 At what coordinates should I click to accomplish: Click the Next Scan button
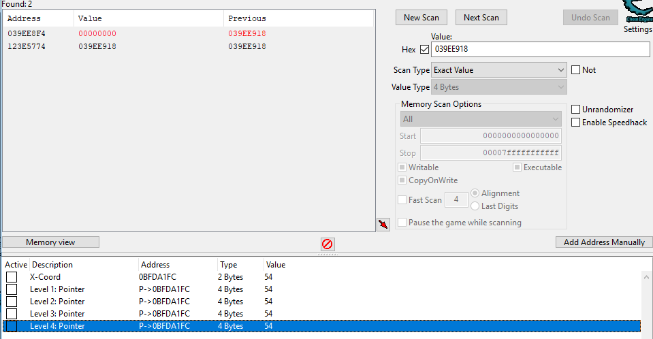(x=481, y=18)
